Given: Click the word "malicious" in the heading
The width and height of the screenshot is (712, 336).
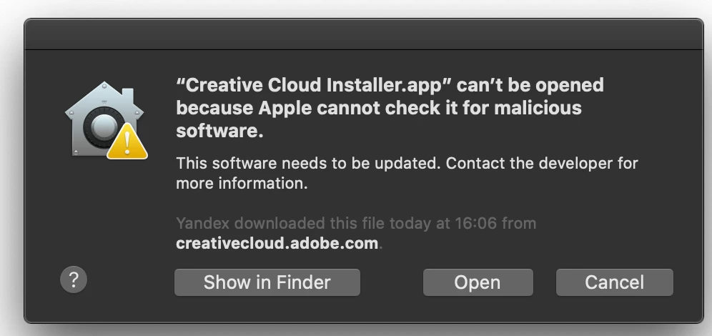Looking at the screenshot, I should coord(538,108).
